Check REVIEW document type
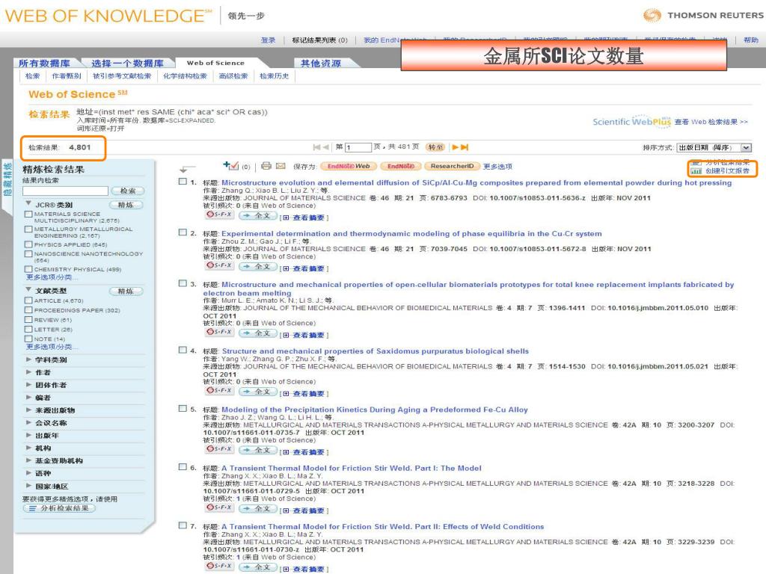The height and width of the screenshot is (574, 766). pyautogui.click(x=28, y=320)
